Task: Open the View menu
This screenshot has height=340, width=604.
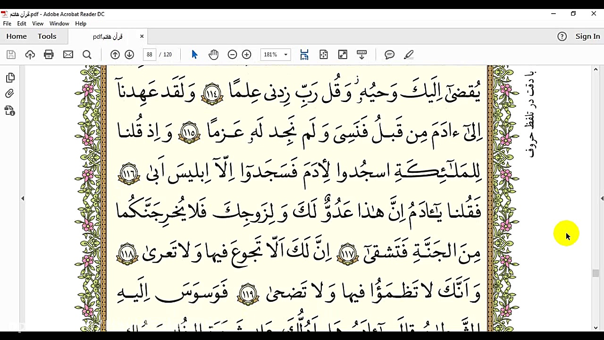Action: (x=37, y=23)
